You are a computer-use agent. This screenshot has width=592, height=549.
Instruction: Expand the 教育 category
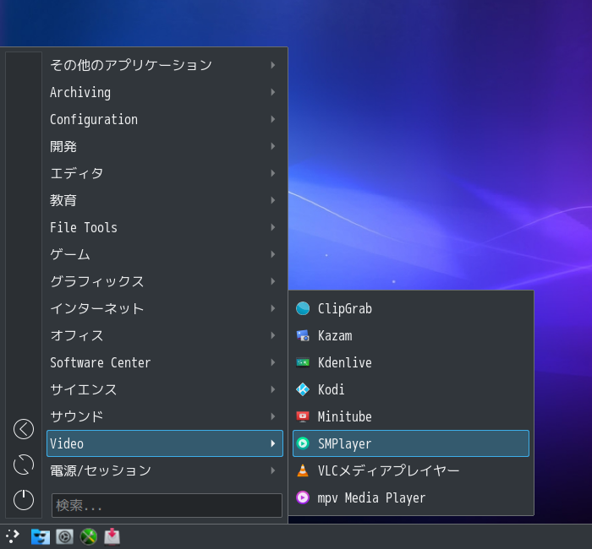pos(165,200)
